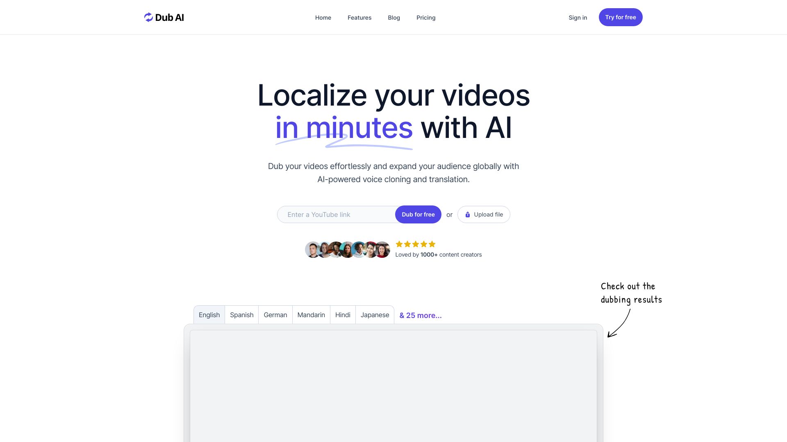Viewport: 787px width, 442px height.
Task: Click the lock icon on Upload file
Action: point(467,214)
